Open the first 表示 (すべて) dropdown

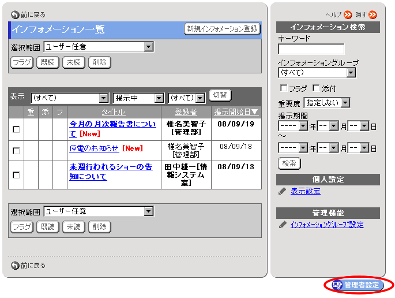70,98
